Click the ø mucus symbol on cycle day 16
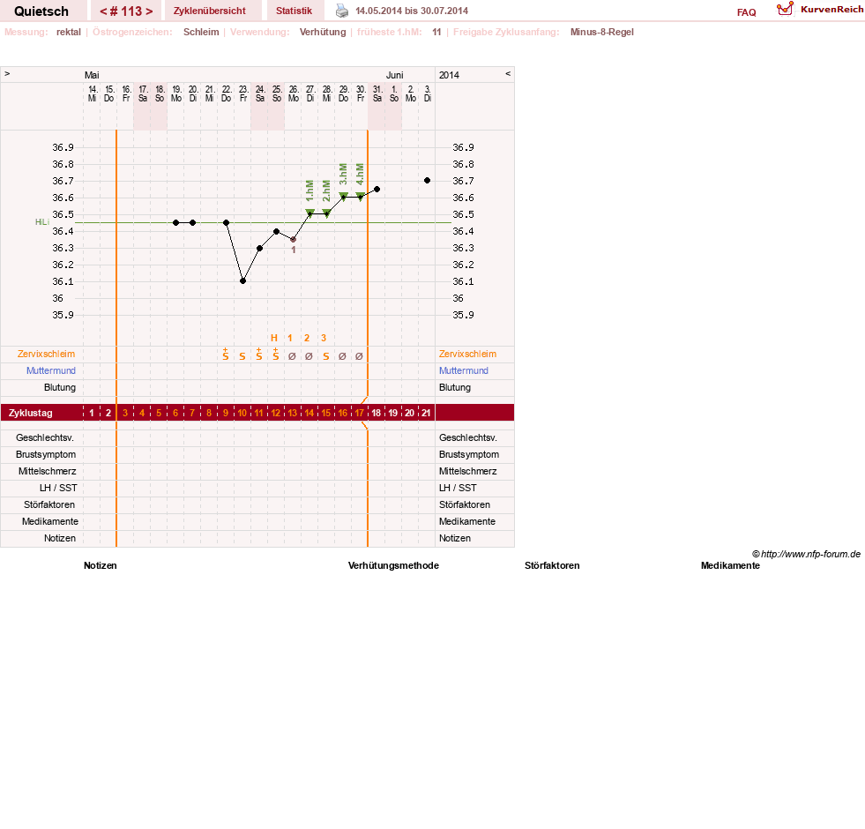The height and width of the screenshot is (829, 865). point(343,356)
